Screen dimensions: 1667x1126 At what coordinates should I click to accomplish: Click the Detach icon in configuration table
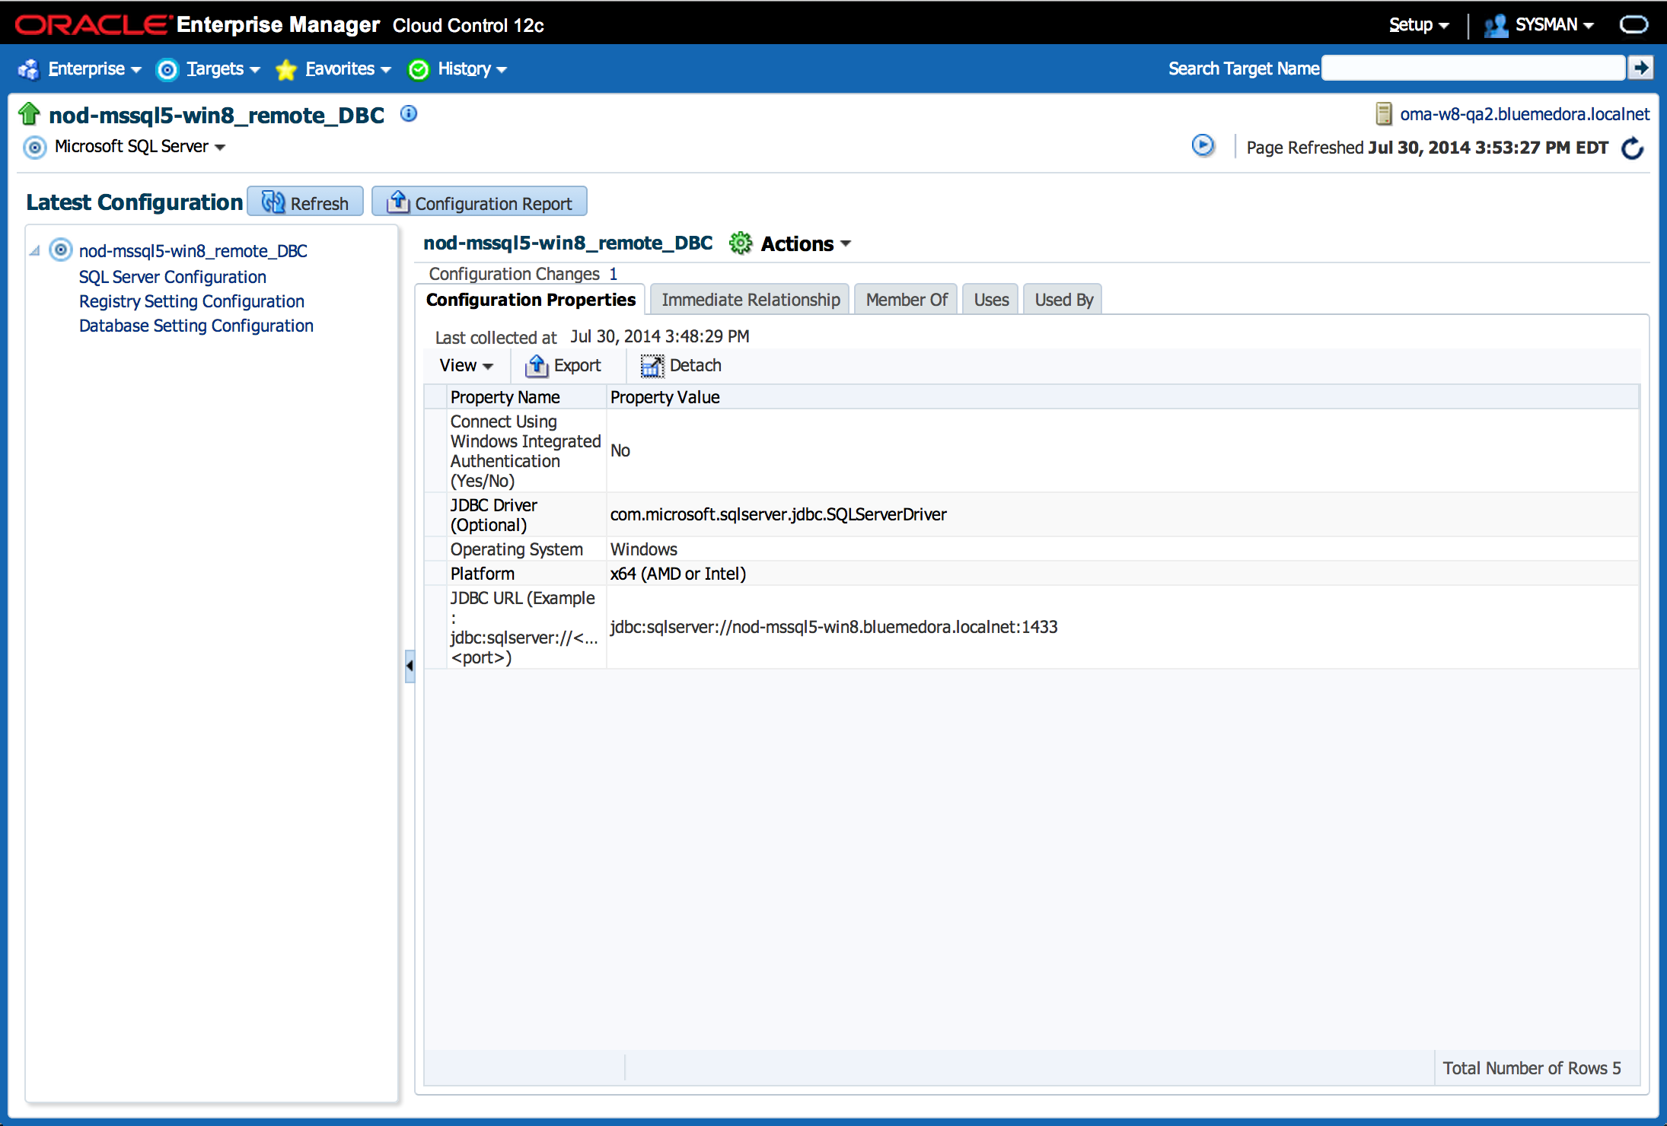(652, 364)
